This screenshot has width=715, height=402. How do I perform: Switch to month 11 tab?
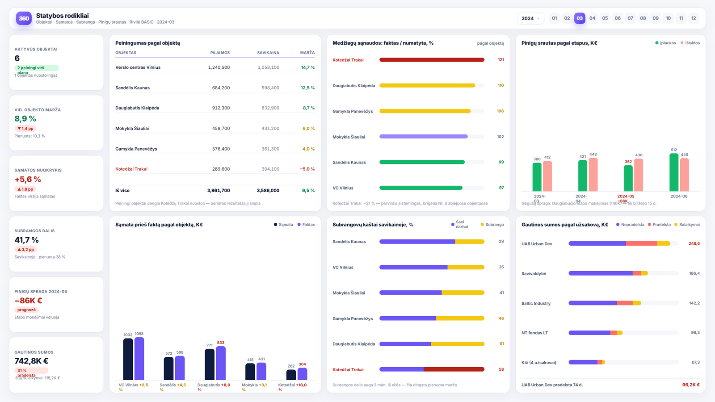pyautogui.click(x=681, y=18)
